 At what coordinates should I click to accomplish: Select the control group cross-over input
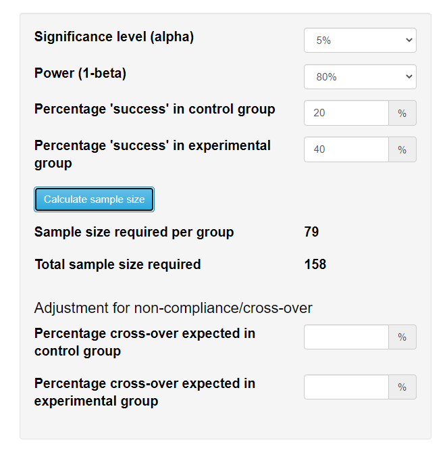tap(346, 337)
